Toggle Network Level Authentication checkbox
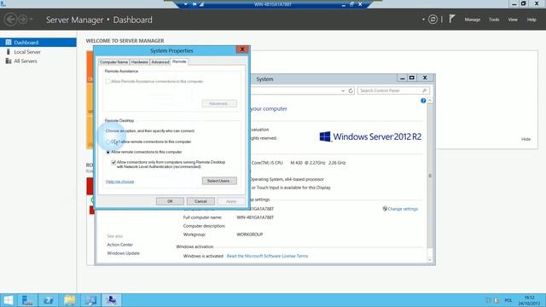This screenshot has width=546, height=307. [x=113, y=163]
